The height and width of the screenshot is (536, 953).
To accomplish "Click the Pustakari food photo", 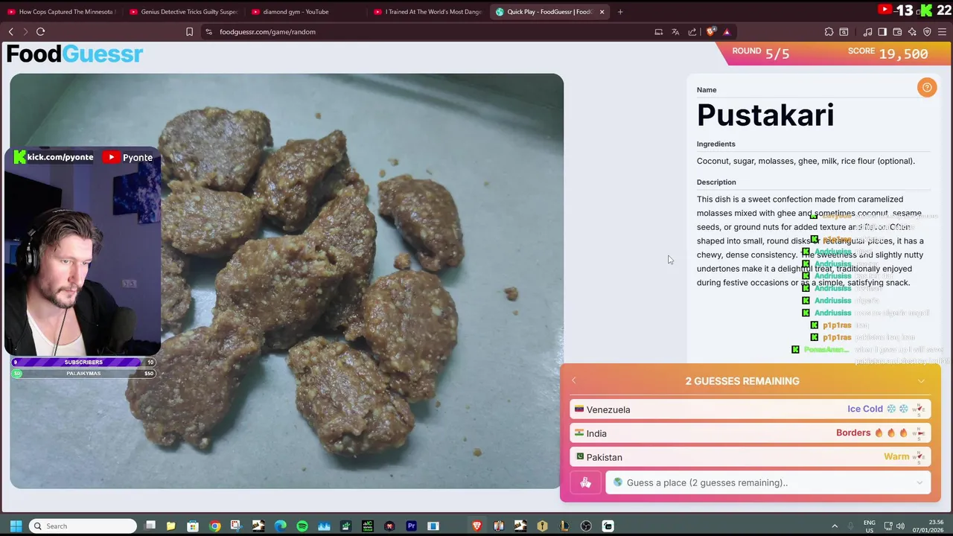I will coord(287,281).
